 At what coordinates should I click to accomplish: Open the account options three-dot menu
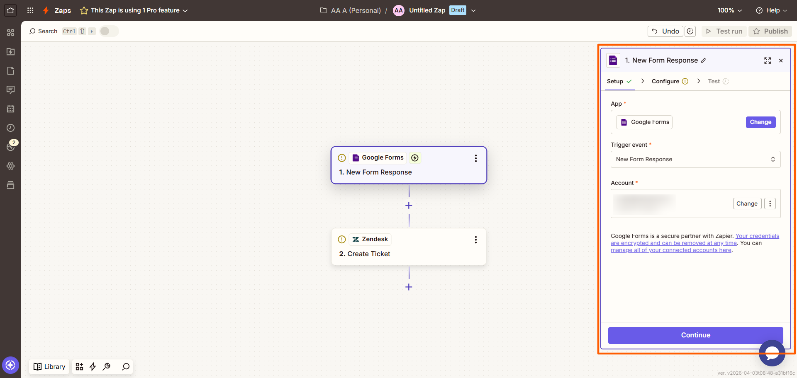click(x=770, y=204)
